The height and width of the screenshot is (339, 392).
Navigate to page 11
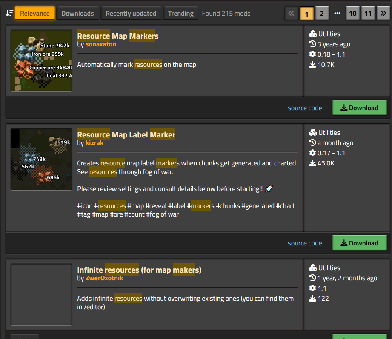368,13
